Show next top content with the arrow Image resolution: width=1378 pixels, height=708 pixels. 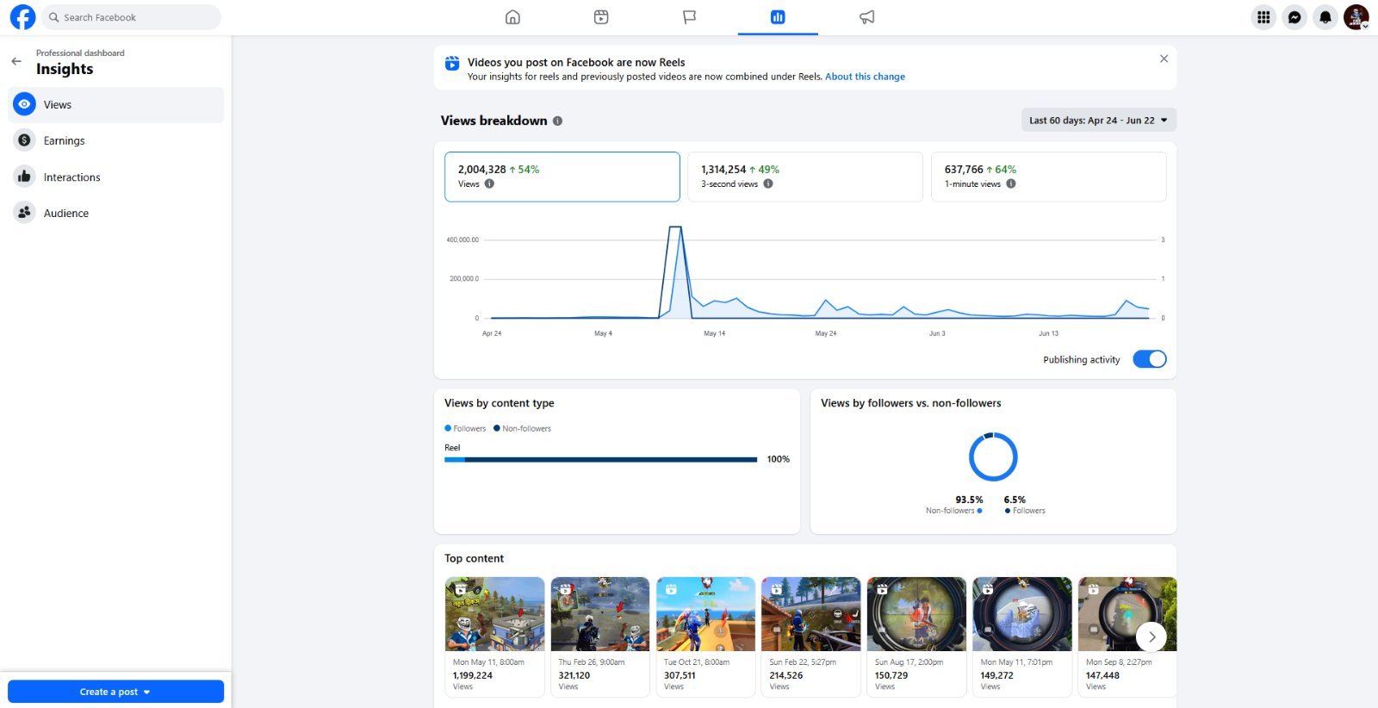pos(1151,637)
